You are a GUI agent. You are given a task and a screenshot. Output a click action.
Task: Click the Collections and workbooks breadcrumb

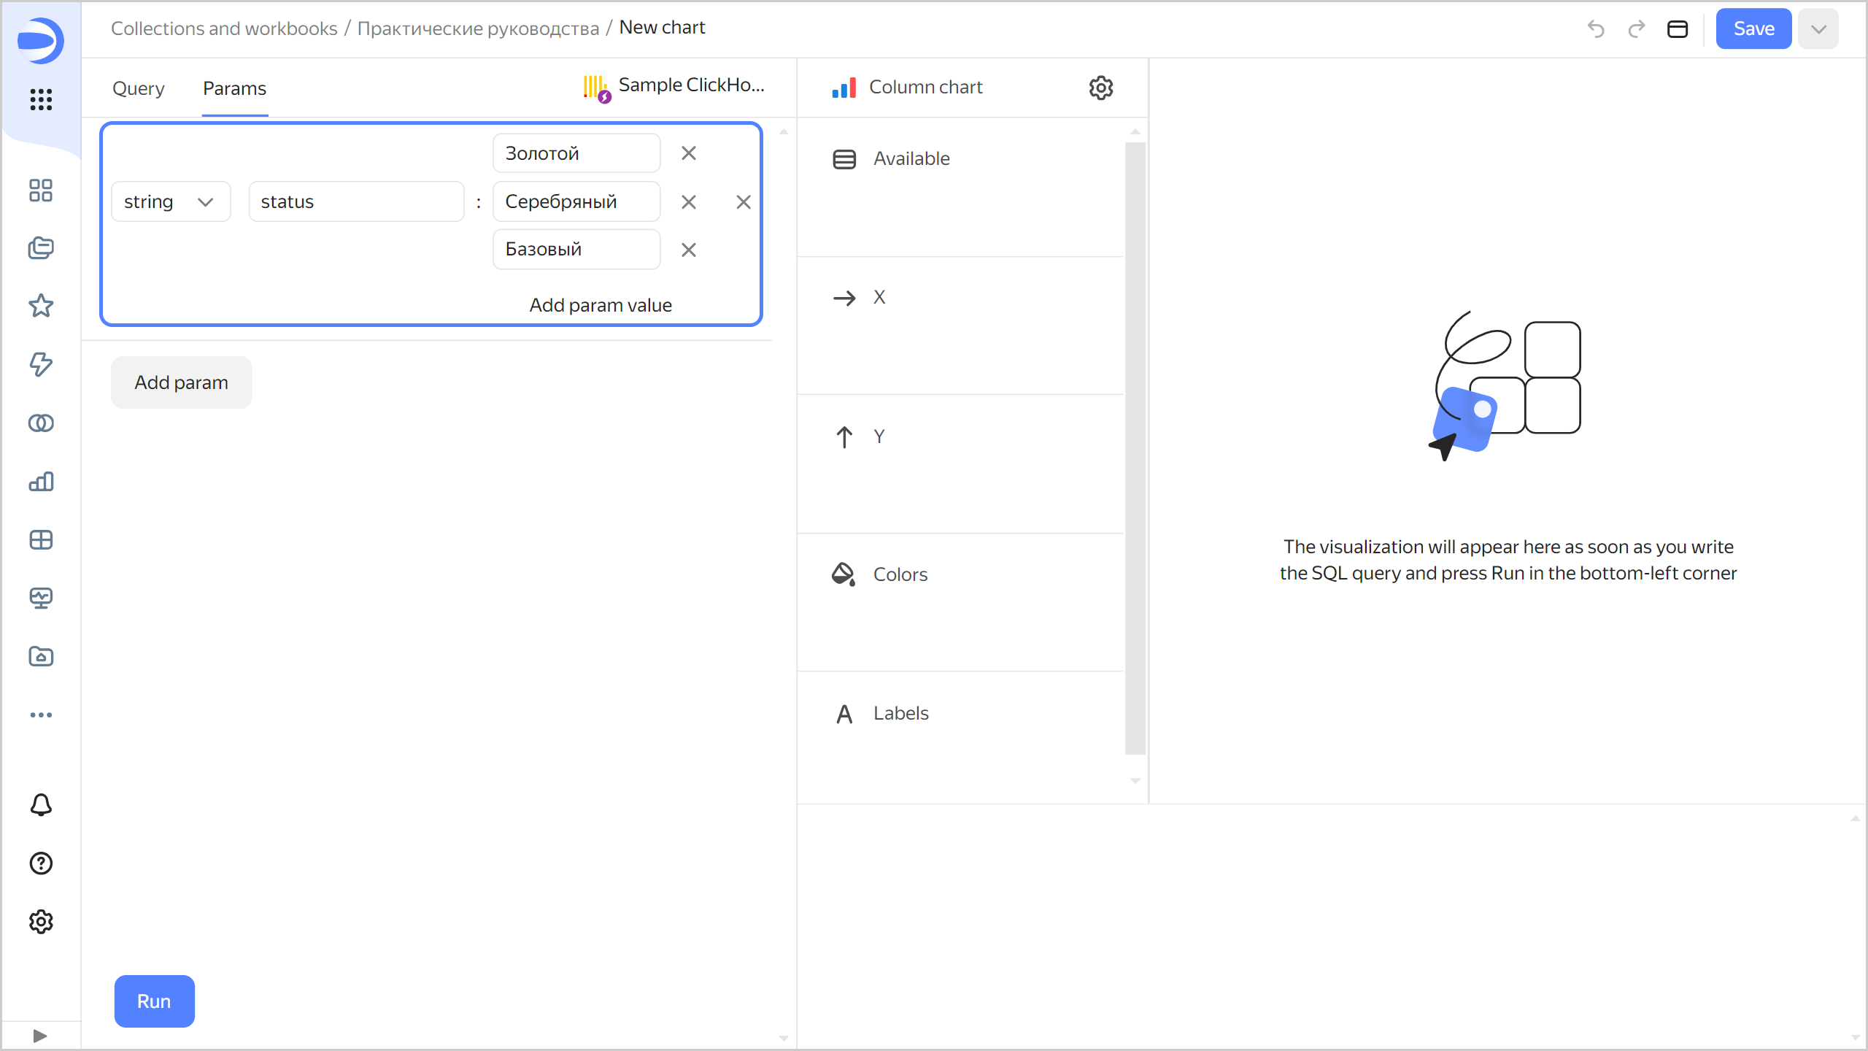pos(222,27)
